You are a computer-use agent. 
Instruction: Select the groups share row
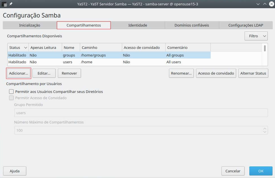pyautogui.click(x=69, y=55)
